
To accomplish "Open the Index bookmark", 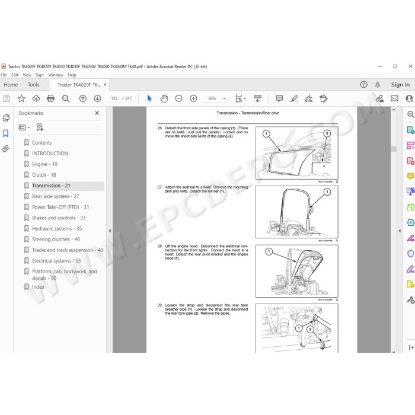I will click(38, 287).
